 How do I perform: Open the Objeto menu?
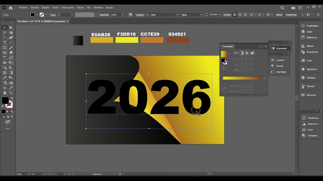tap(45, 8)
